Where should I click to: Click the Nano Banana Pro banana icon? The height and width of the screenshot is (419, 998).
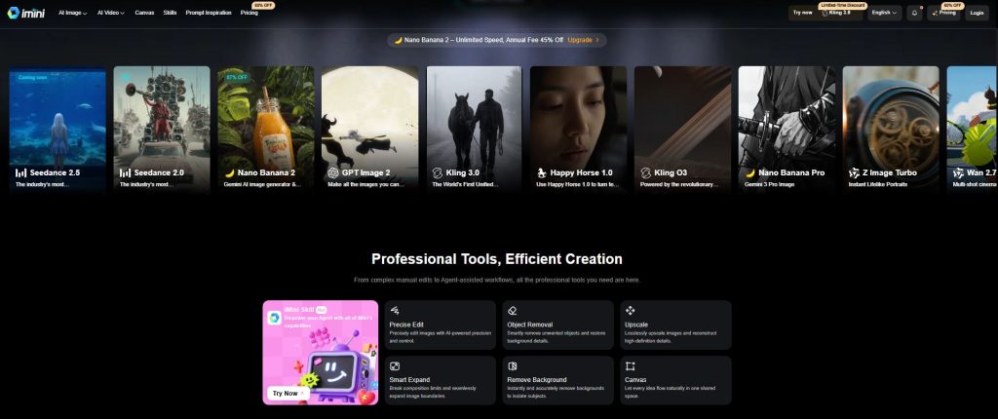point(749,172)
